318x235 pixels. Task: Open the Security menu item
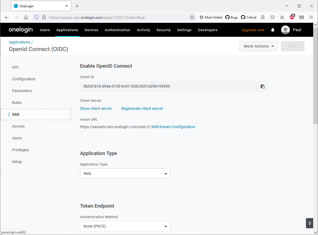(163, 30)
